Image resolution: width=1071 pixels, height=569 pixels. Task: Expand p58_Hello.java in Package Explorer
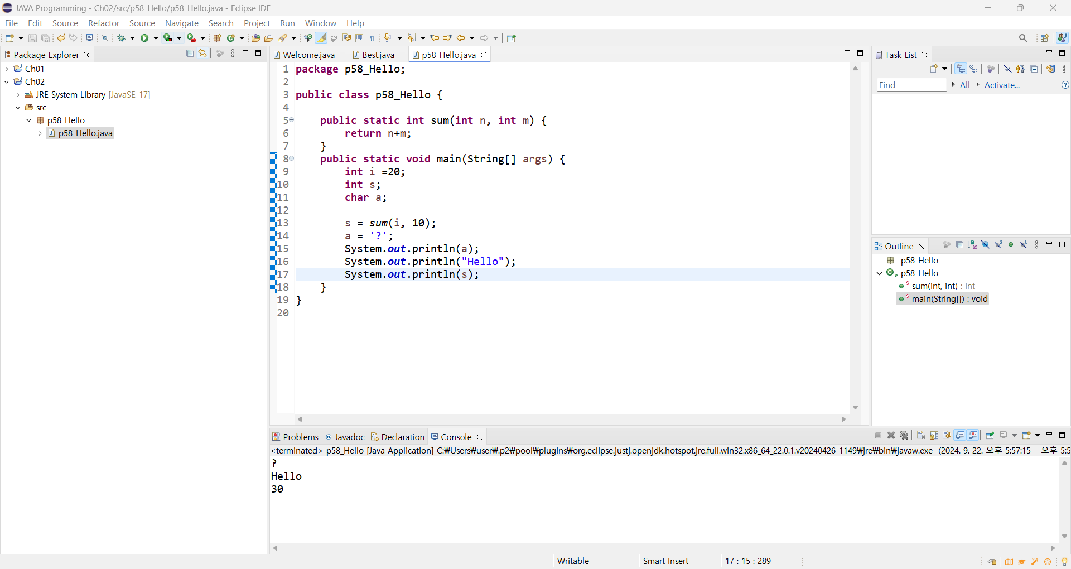point(40,133)
